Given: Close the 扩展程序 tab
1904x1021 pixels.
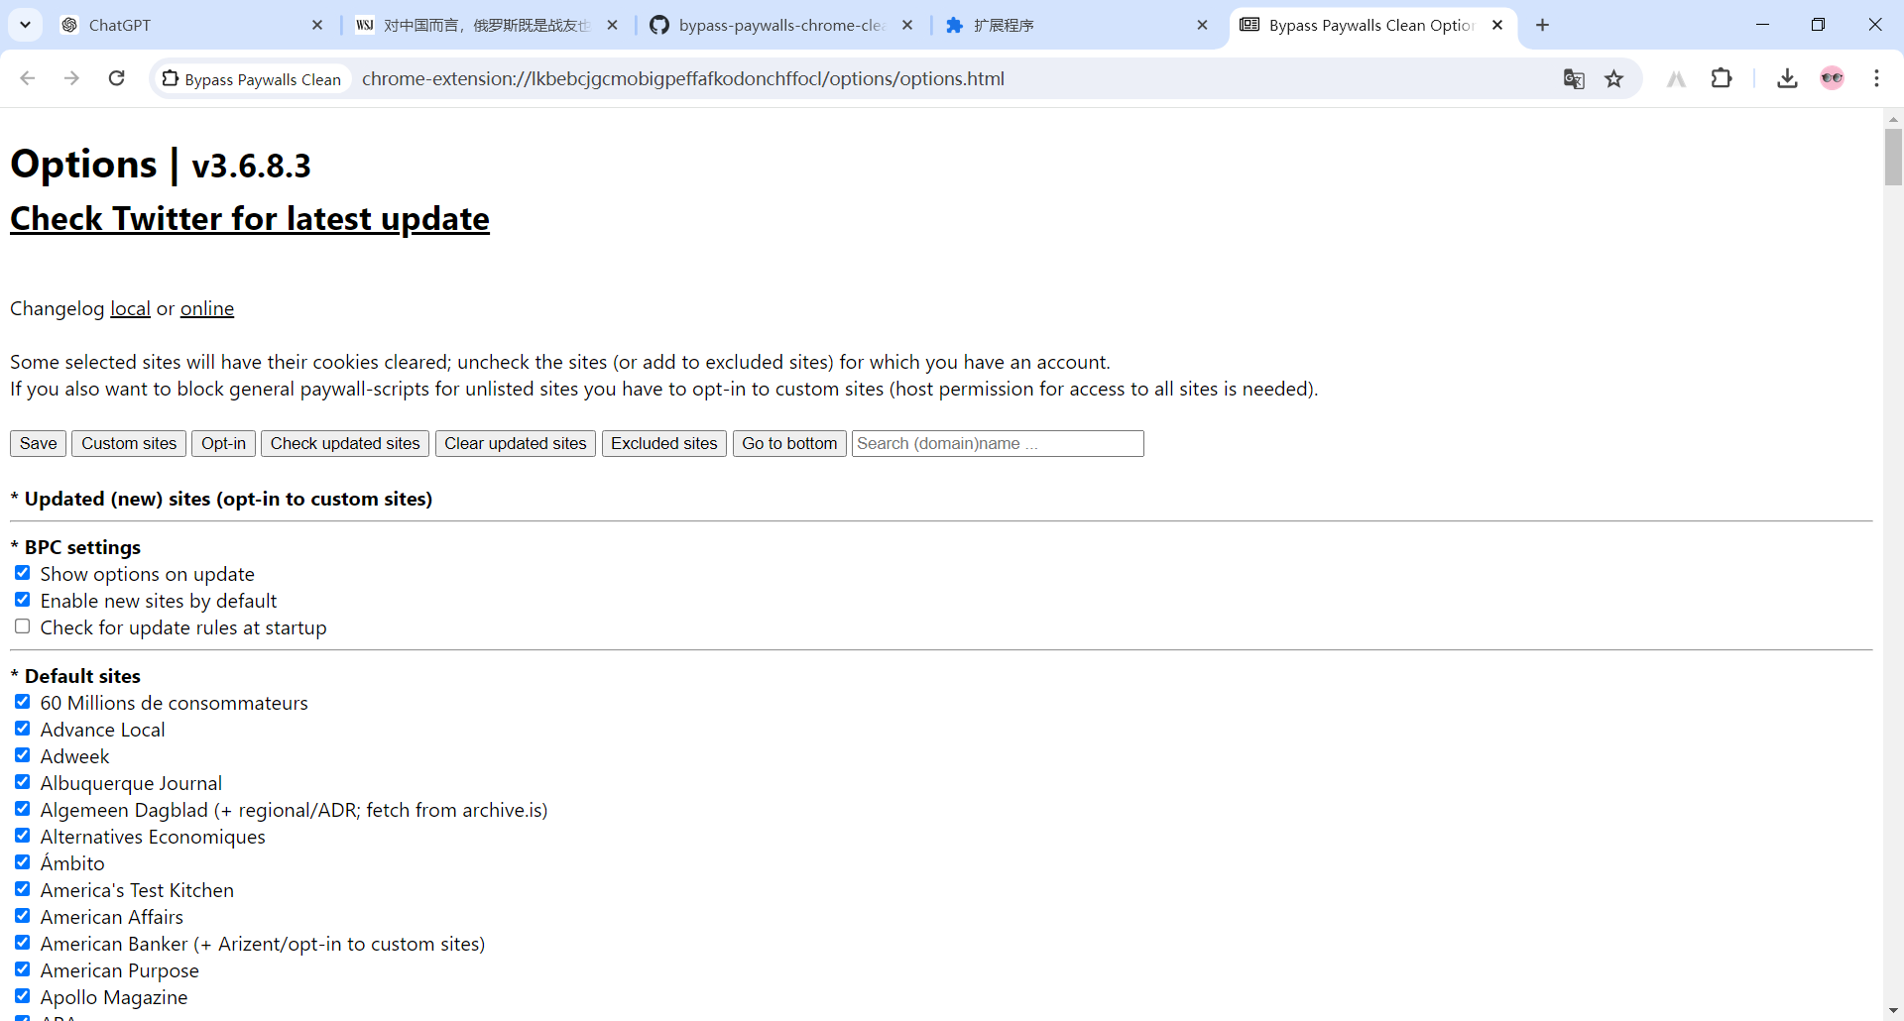Looking at the screenshot, I should [1203, 25].
